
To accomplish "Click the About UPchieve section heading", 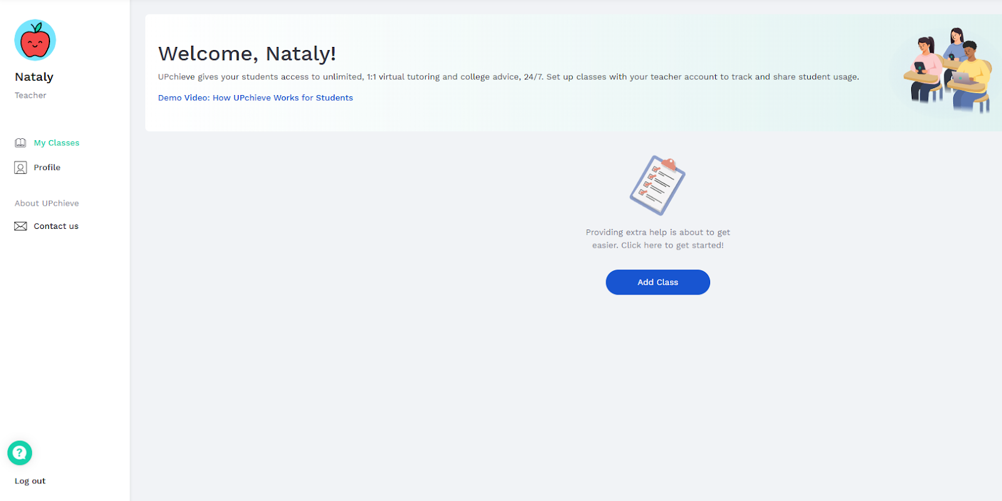I will pyautogui.click(x=47, y=203).
